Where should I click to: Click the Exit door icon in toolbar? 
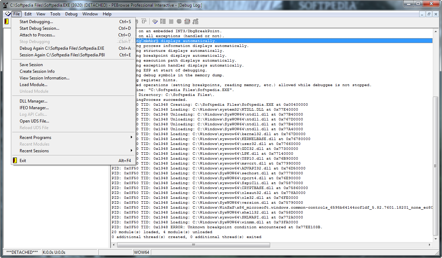(x=6, y=22)
